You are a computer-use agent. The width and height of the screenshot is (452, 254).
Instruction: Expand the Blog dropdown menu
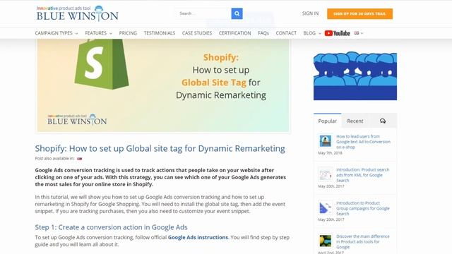(x=312, y=33)
